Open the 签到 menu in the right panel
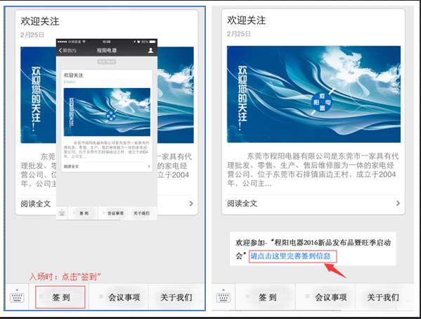Image resolution: width=421 pixels, height=319 pixels. pyautogui.click(x=267, y=297)
